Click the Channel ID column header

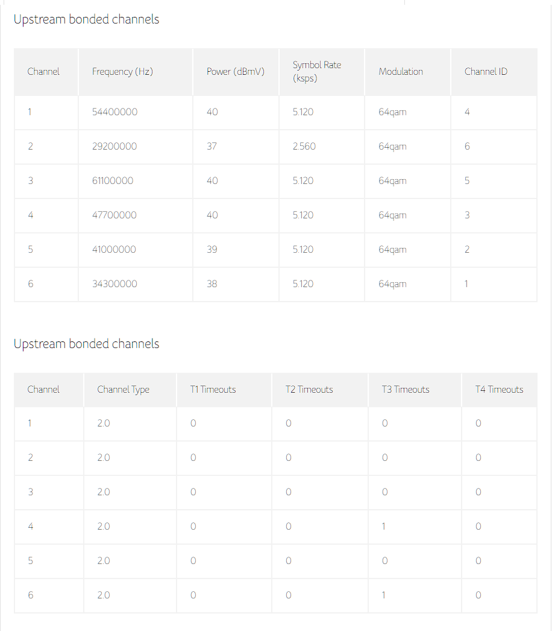(x=486, y=72)
